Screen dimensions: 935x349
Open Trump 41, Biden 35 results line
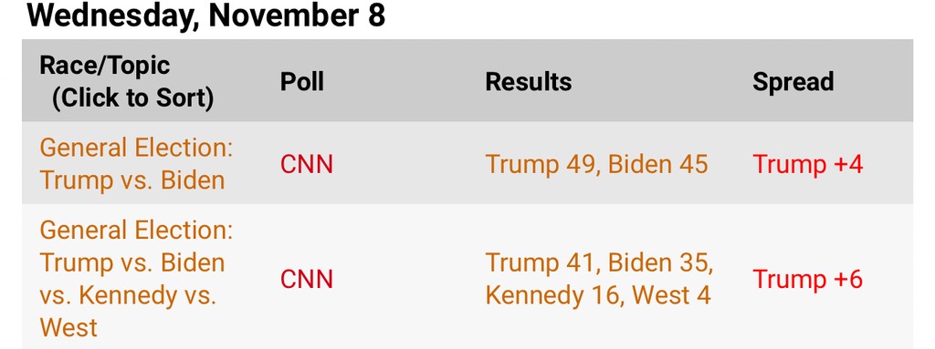[599, 262]
